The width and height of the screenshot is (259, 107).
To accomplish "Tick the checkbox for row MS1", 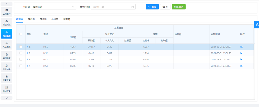I will (x=21, y=47).
